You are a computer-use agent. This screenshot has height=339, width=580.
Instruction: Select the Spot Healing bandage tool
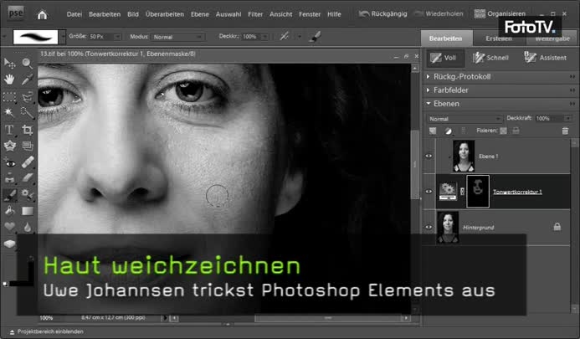[x=27, y=162]
